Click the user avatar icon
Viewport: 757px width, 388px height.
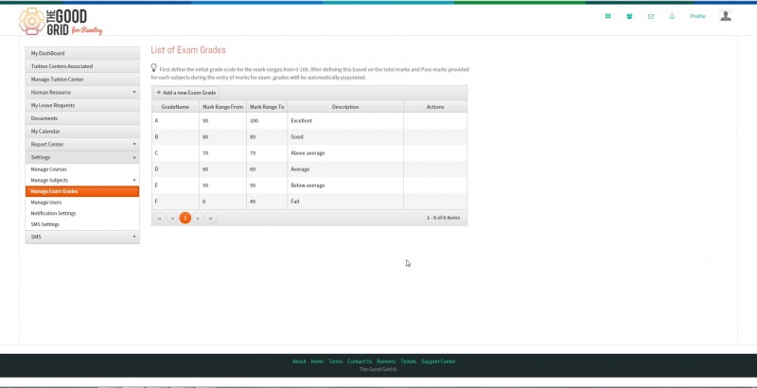point(725,16)
